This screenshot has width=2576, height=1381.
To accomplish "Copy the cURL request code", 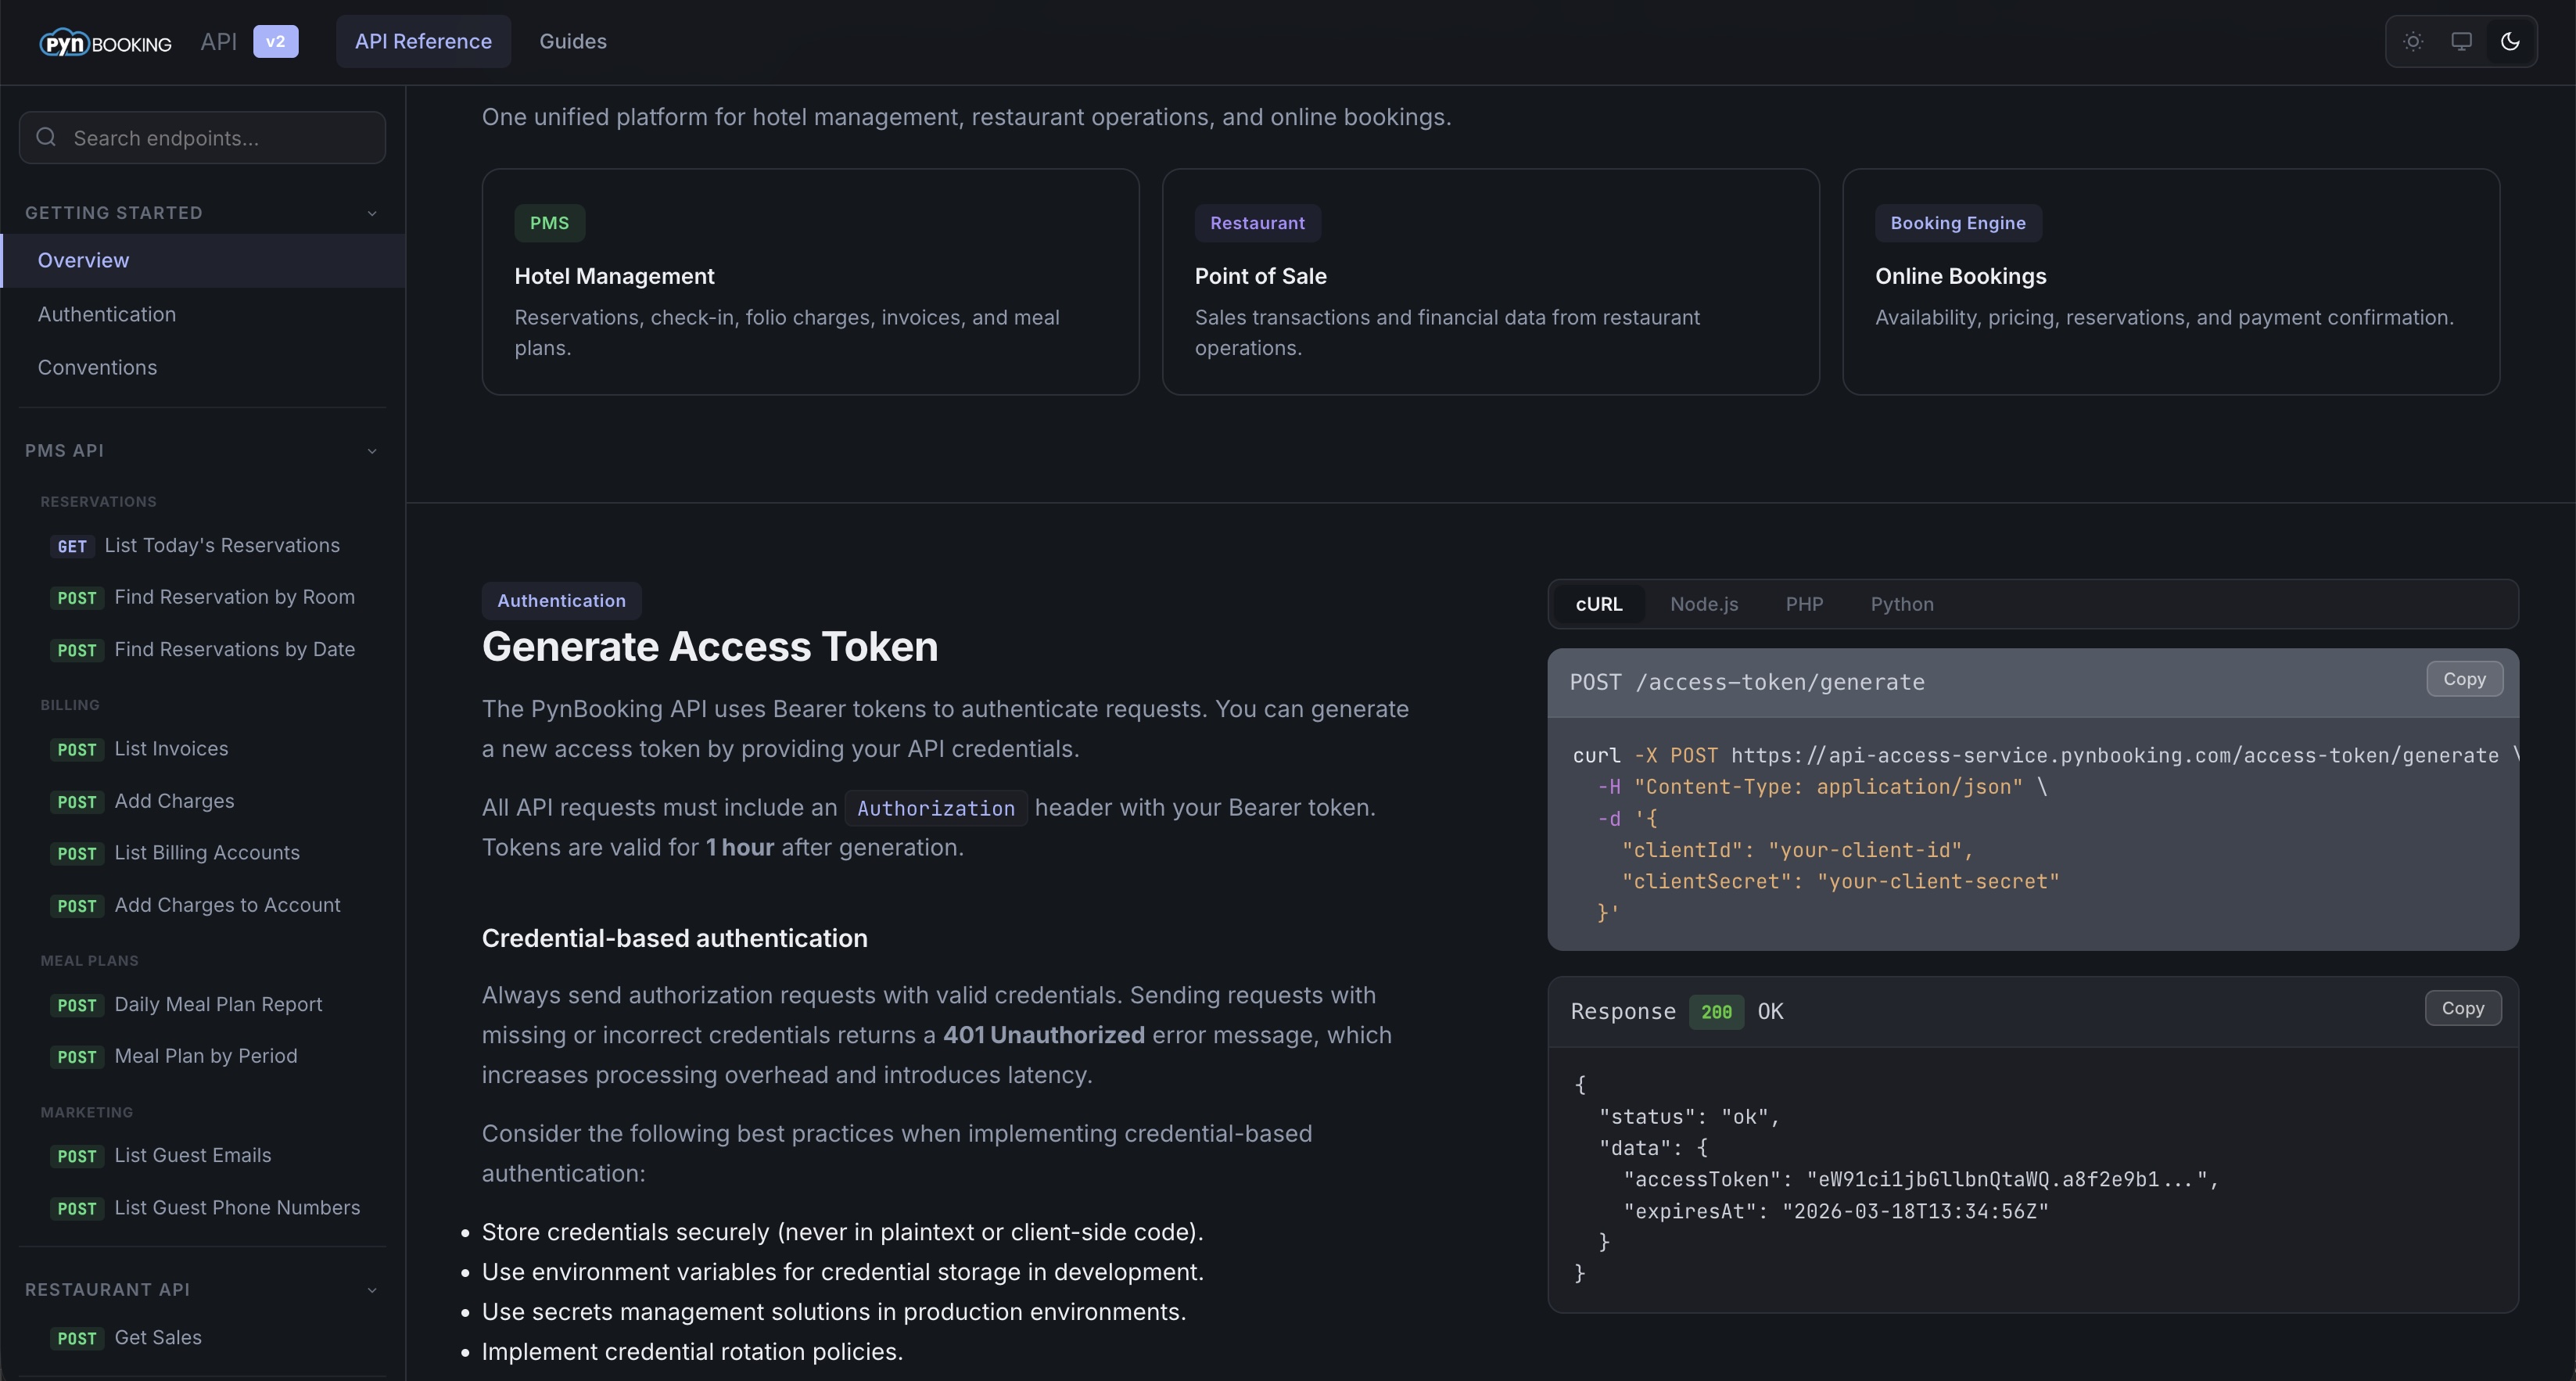I will click(x=2463, y=679).
